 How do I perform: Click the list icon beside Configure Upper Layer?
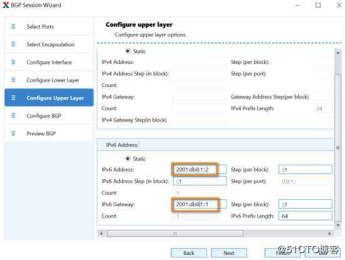(13, 98)
